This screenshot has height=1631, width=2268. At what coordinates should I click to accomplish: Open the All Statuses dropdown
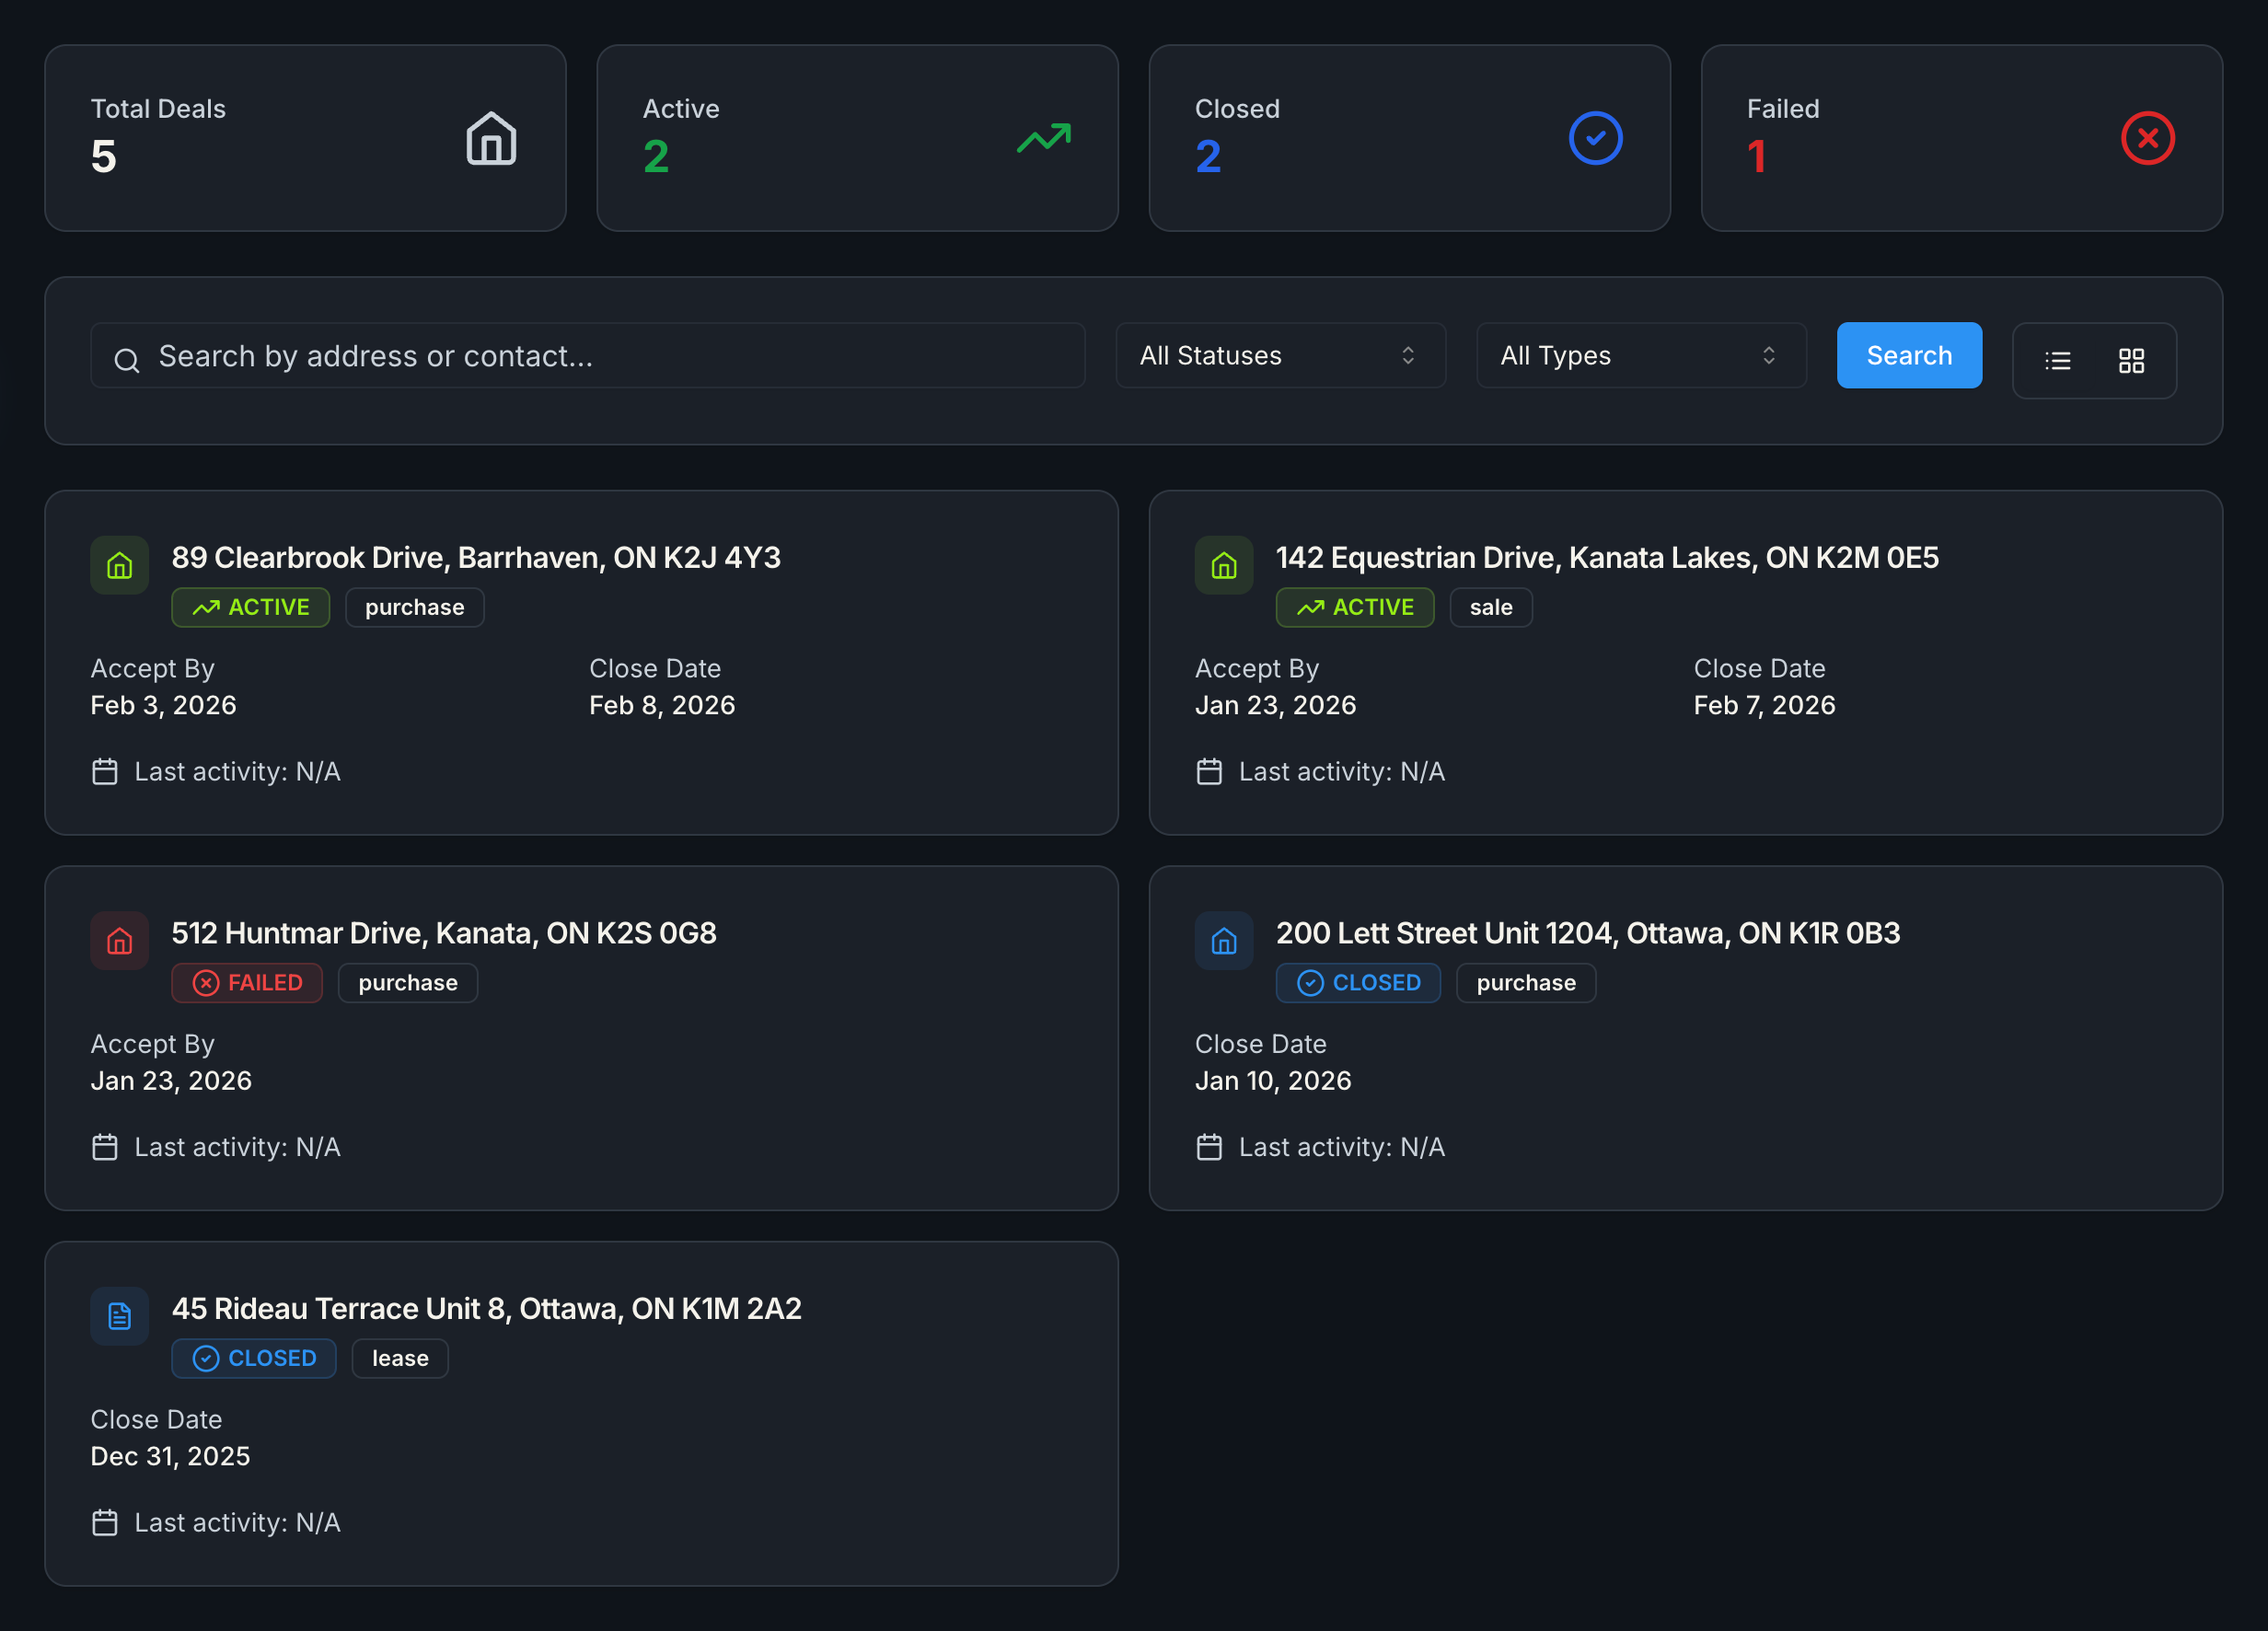[1279, 355]
